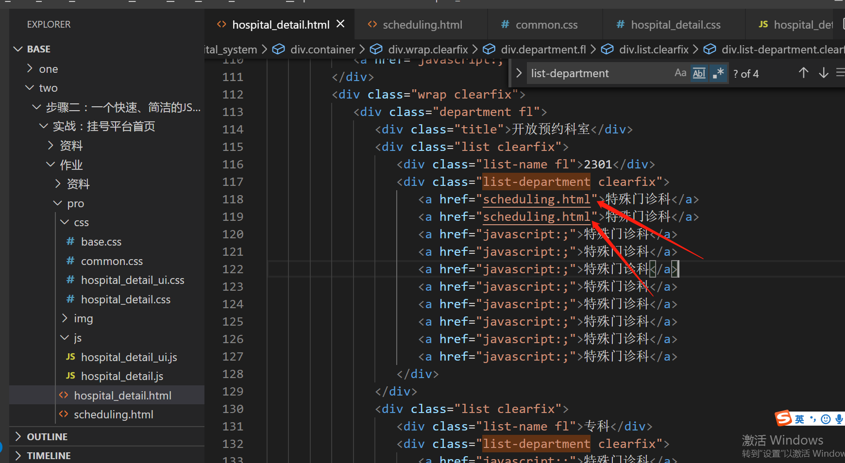Image resolution: width=845 pixels, height=463 pixels.
Task: Click highlighted list-department on line 117
Action: click(x=536, y=182)
